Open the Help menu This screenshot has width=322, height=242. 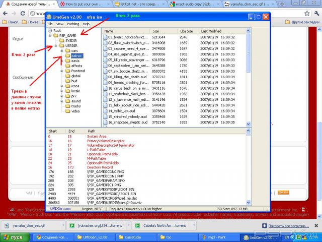[x=86, y=24]
